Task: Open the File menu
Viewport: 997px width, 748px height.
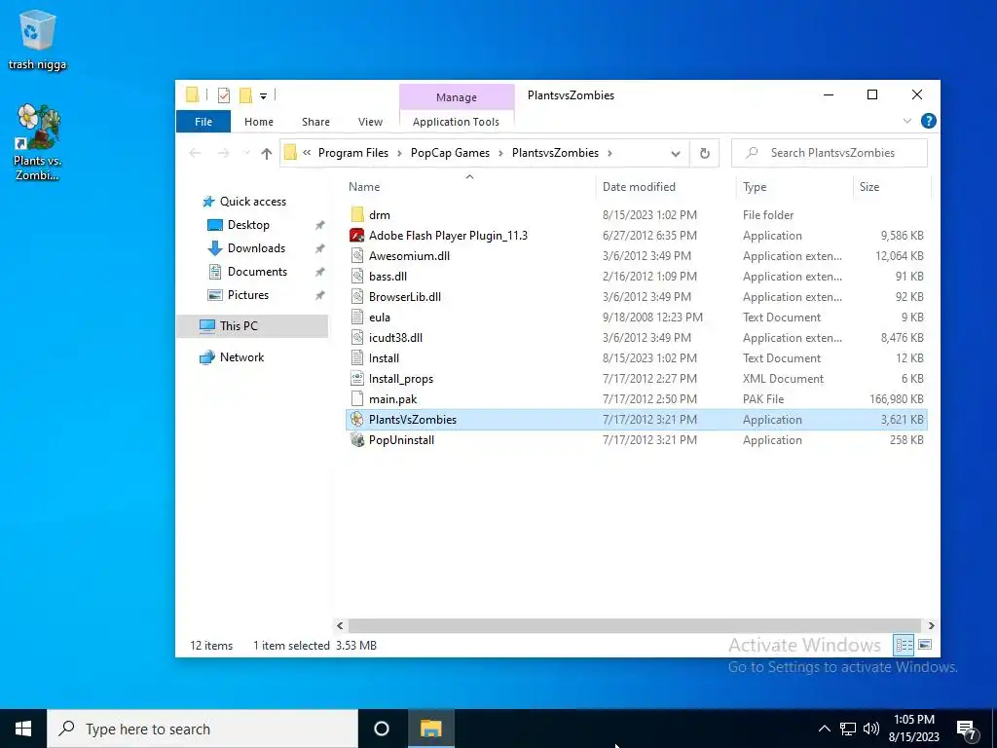Action: [203, 122]
